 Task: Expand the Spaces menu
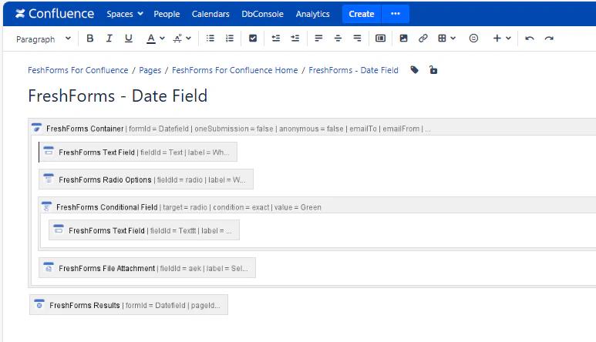pos(125,14)
